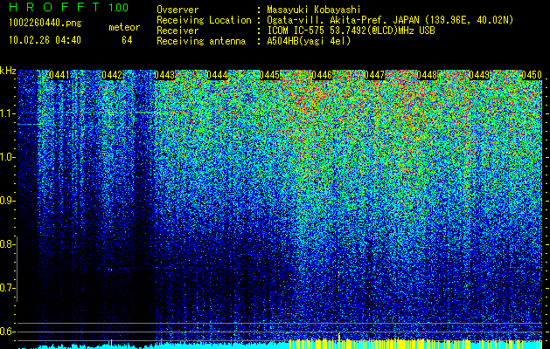Select the file name 1002260440.png

coord(45,24)
